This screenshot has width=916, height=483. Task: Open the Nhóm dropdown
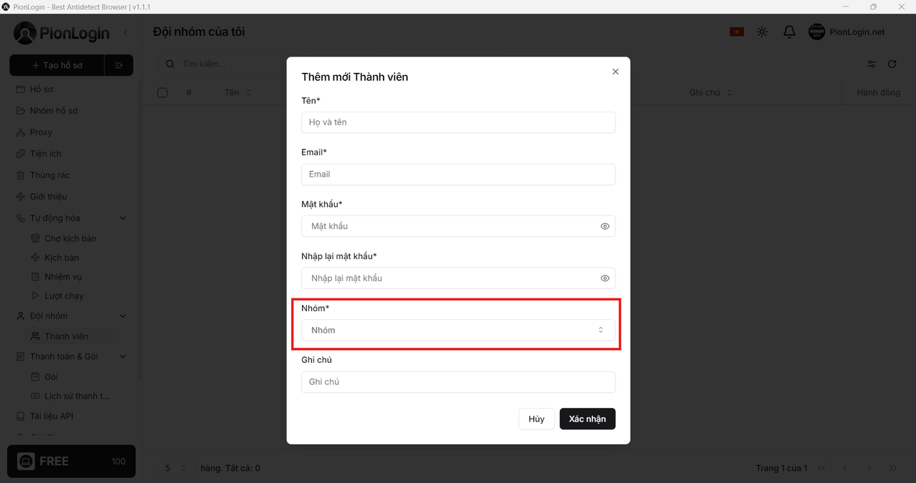458,330
